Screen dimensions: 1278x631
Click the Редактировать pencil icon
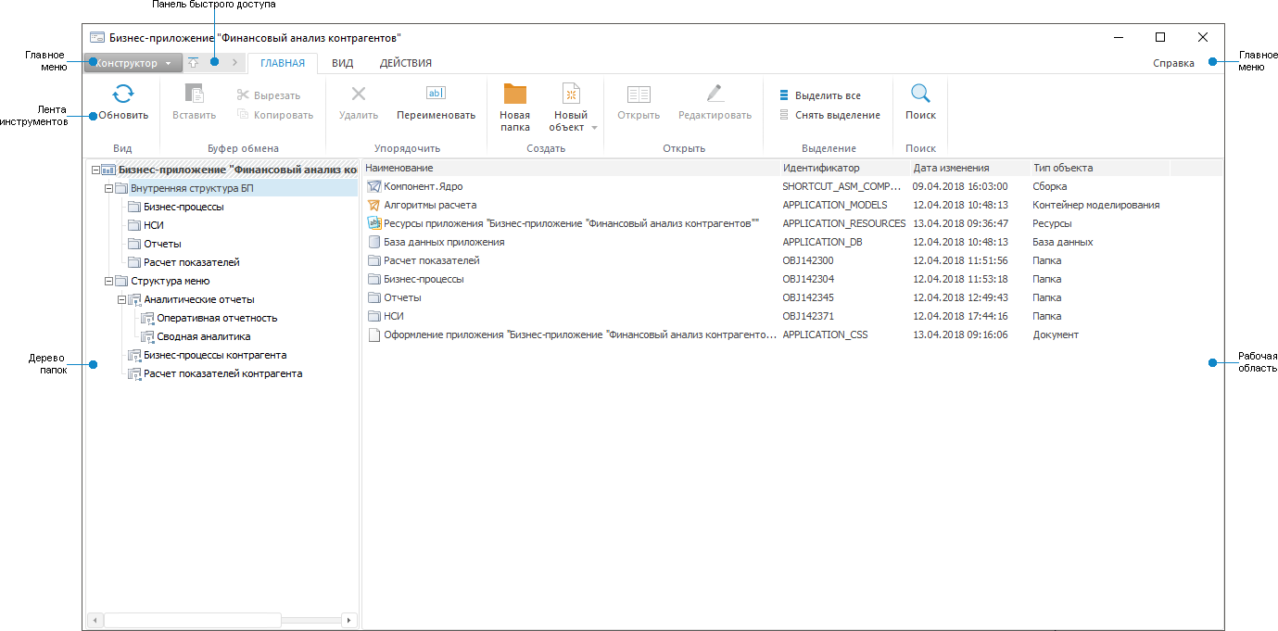pyautogui.click(x=714, y=93)
